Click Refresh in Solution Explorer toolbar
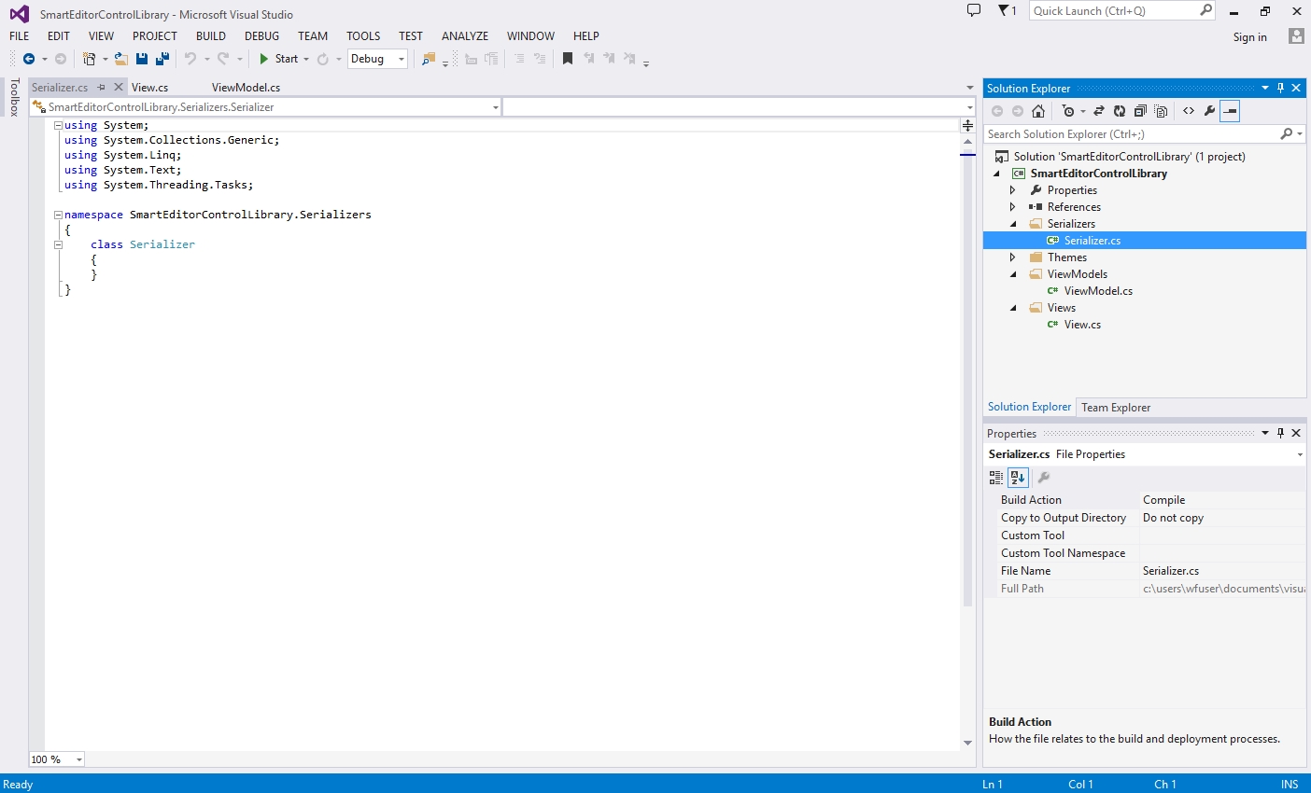This screenshot has height=793, width=1311. click(1120, 111)
